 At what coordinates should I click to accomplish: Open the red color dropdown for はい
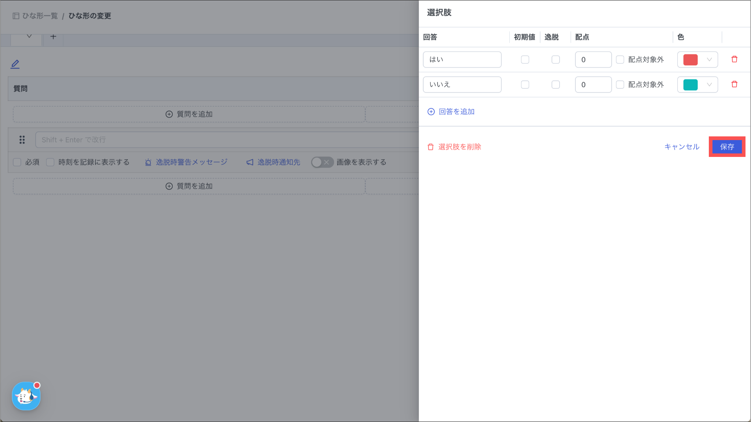pyautogui.click(x=697, y=59)
